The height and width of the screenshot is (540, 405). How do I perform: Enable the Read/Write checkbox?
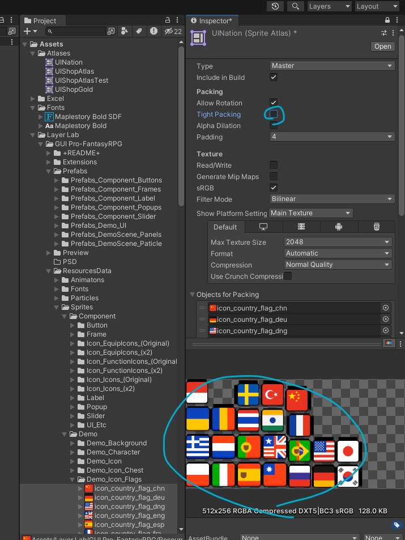(274, 165)
